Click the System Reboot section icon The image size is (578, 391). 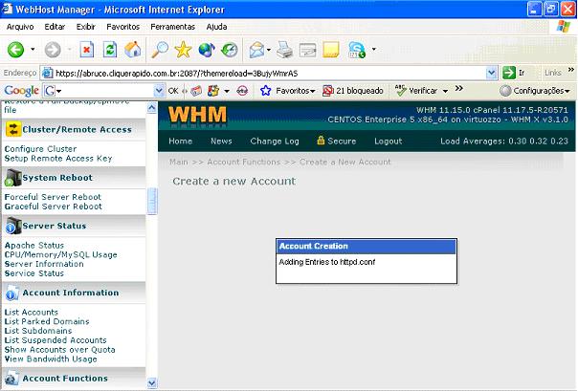click(x=12, y=178)
